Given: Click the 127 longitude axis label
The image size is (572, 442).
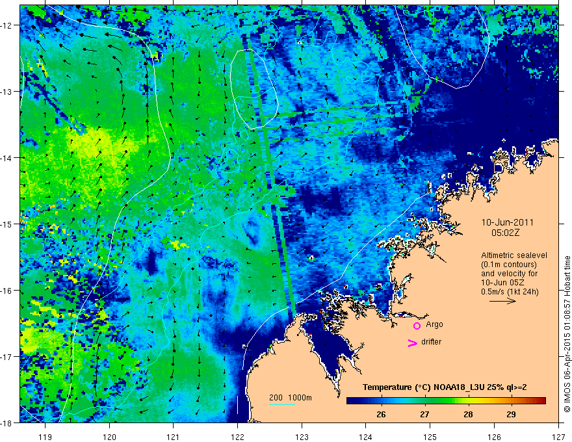Looking at the screenshot, I should (x=558, y=437).
